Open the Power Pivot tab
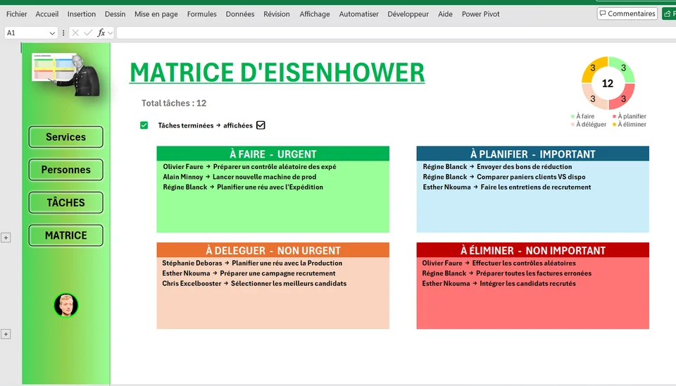The width and height of the screenshot is (676, 386). pos(481,14)
